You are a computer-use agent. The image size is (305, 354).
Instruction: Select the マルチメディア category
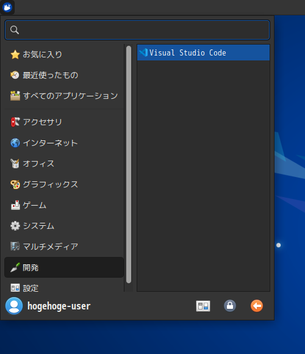pos(64,247)
